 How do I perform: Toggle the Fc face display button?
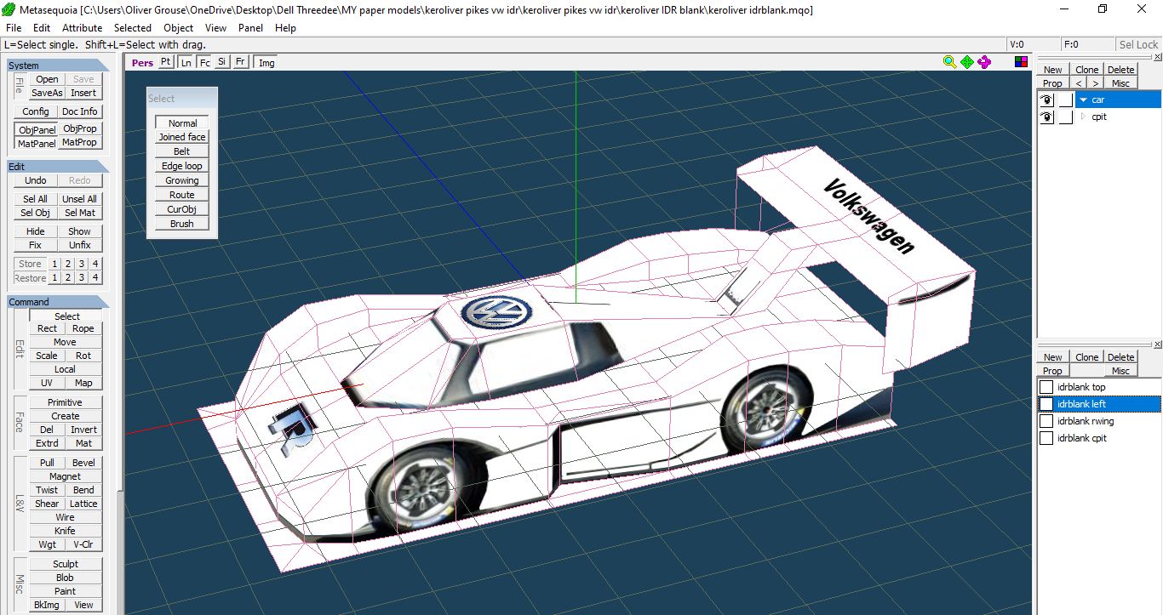[204, 62]
